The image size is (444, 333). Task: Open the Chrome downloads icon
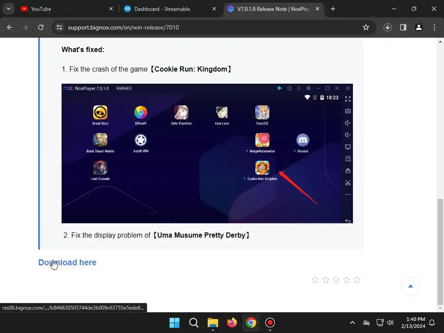(388, 27)
